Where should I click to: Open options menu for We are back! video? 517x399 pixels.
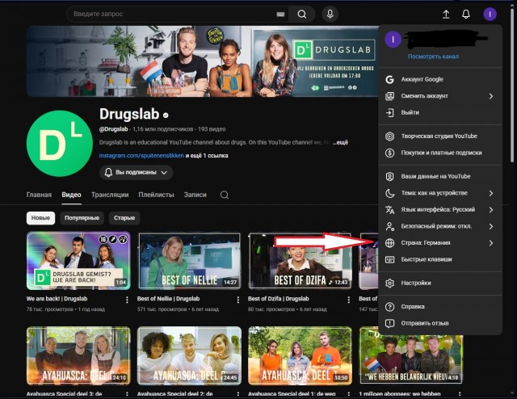pyautogui.click(x=127, y=300)
